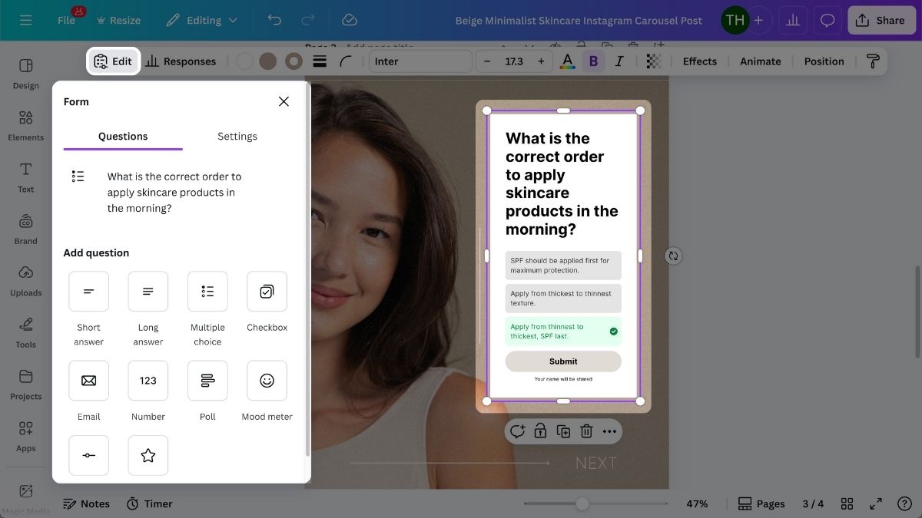Open the comments speech bubble in the header
922x518 pixels.
point(827,21)
